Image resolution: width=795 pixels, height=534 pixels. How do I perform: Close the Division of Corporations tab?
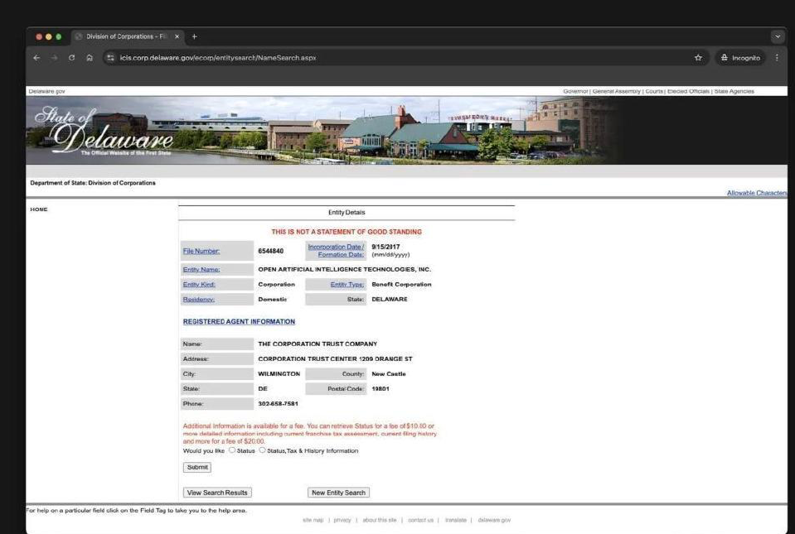click(177, 36)
